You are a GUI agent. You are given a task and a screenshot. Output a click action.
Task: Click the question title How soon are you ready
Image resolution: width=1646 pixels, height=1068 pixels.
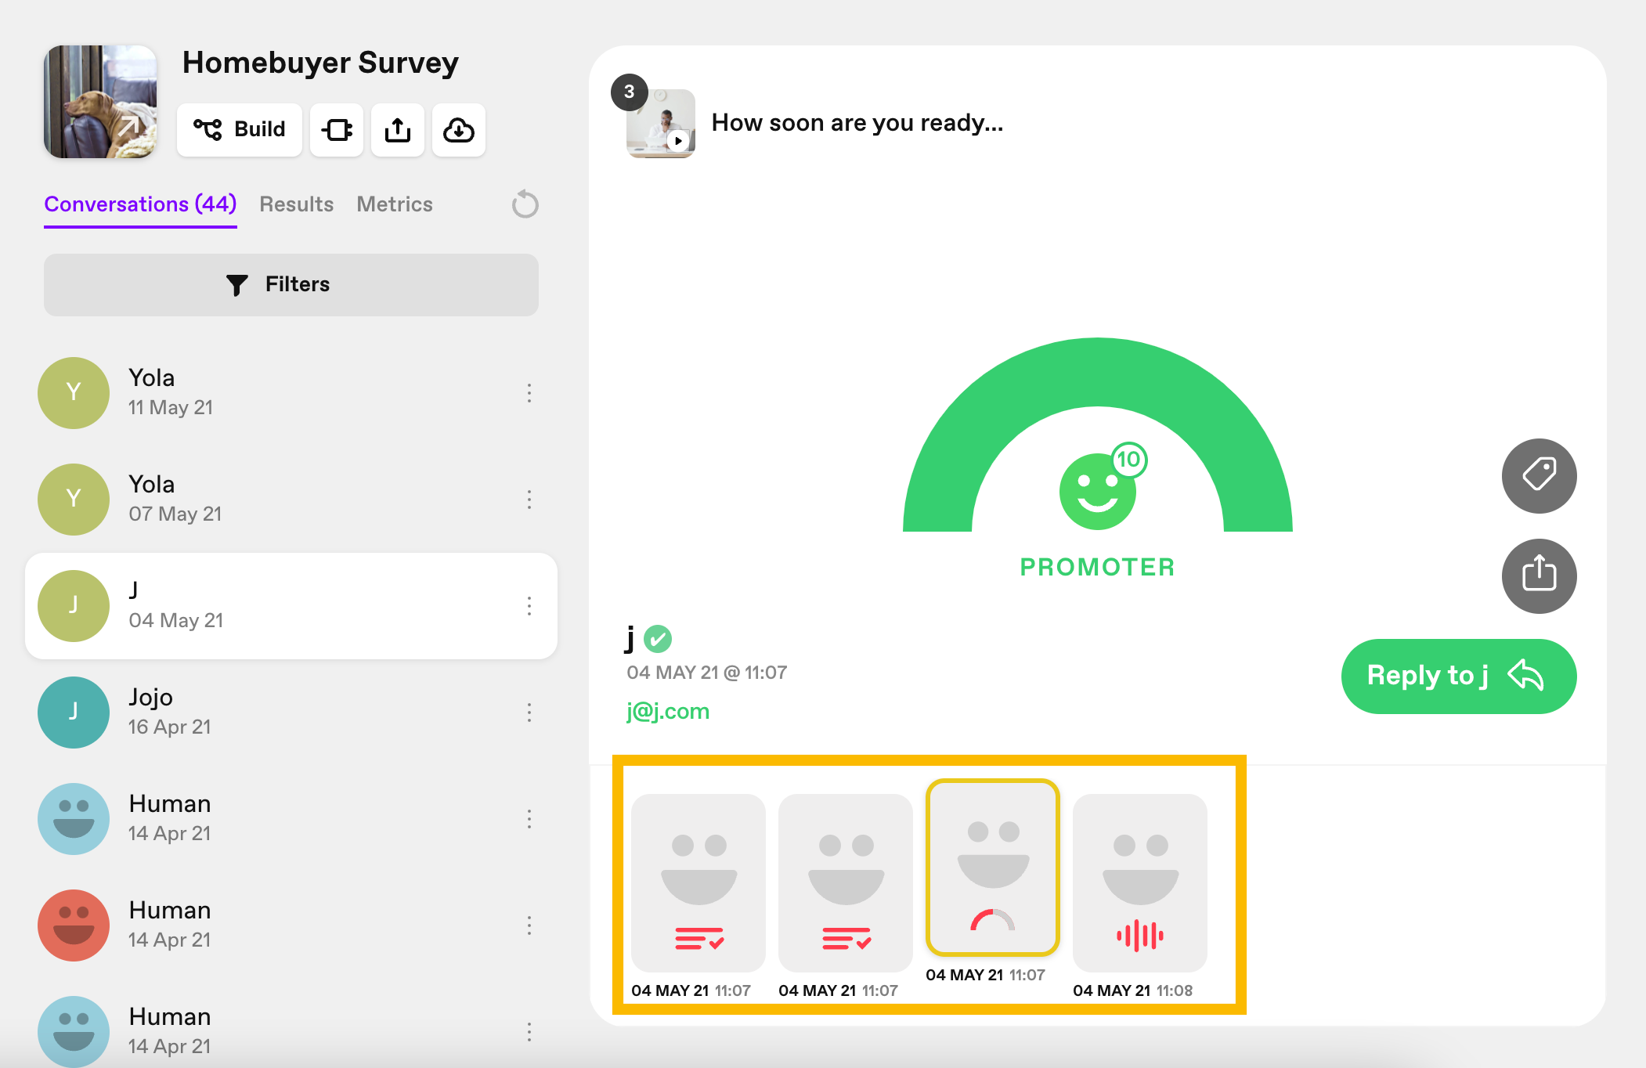[x=857, y=123]
